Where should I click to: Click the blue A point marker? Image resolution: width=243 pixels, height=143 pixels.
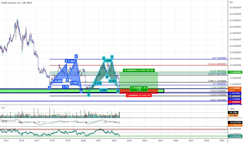66,61
